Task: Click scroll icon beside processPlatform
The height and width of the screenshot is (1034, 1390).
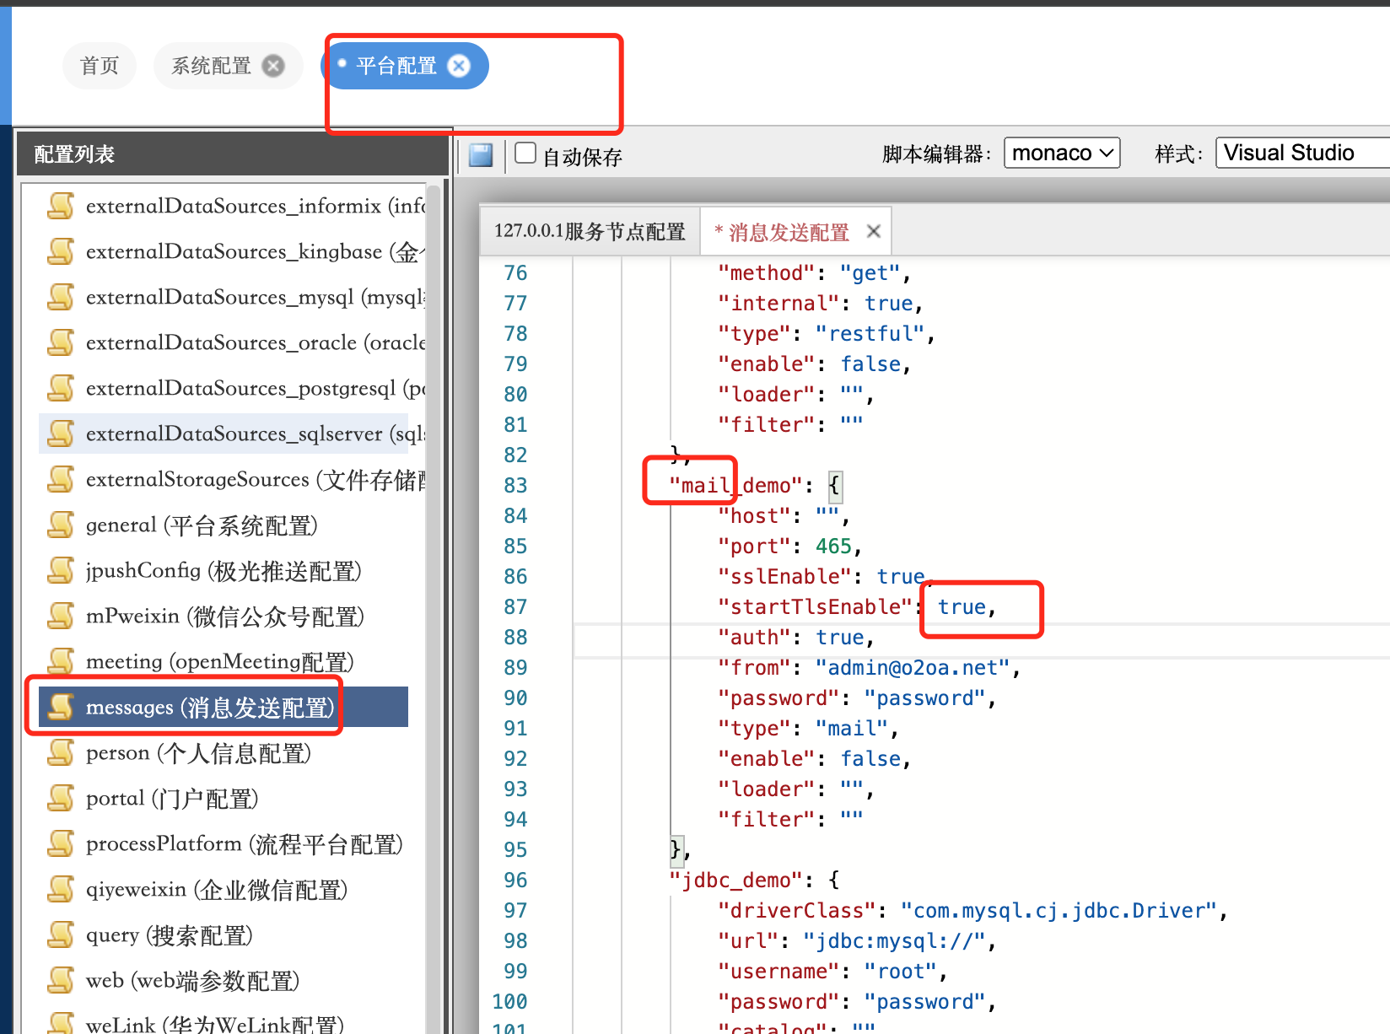Action: (x=61, y=843)
